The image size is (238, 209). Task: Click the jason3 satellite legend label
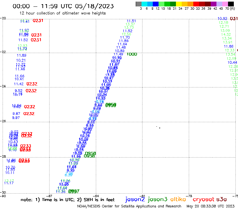point(158,199)
